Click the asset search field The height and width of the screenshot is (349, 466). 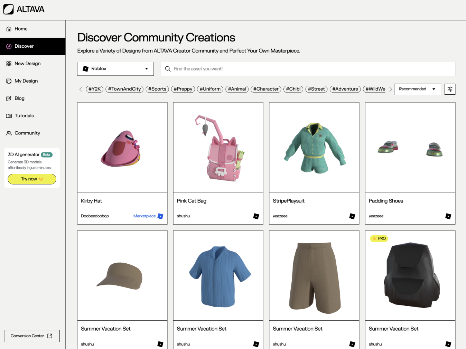click(308, 69)
